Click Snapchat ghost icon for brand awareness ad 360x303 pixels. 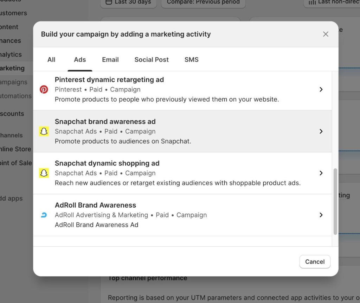click(x=44, y=131)
